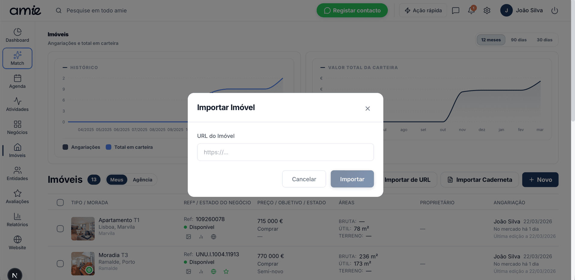This screenshot has height=280, width=575.
Task: Switch to the Agência listings tab
Action: [x=142, y=179]
